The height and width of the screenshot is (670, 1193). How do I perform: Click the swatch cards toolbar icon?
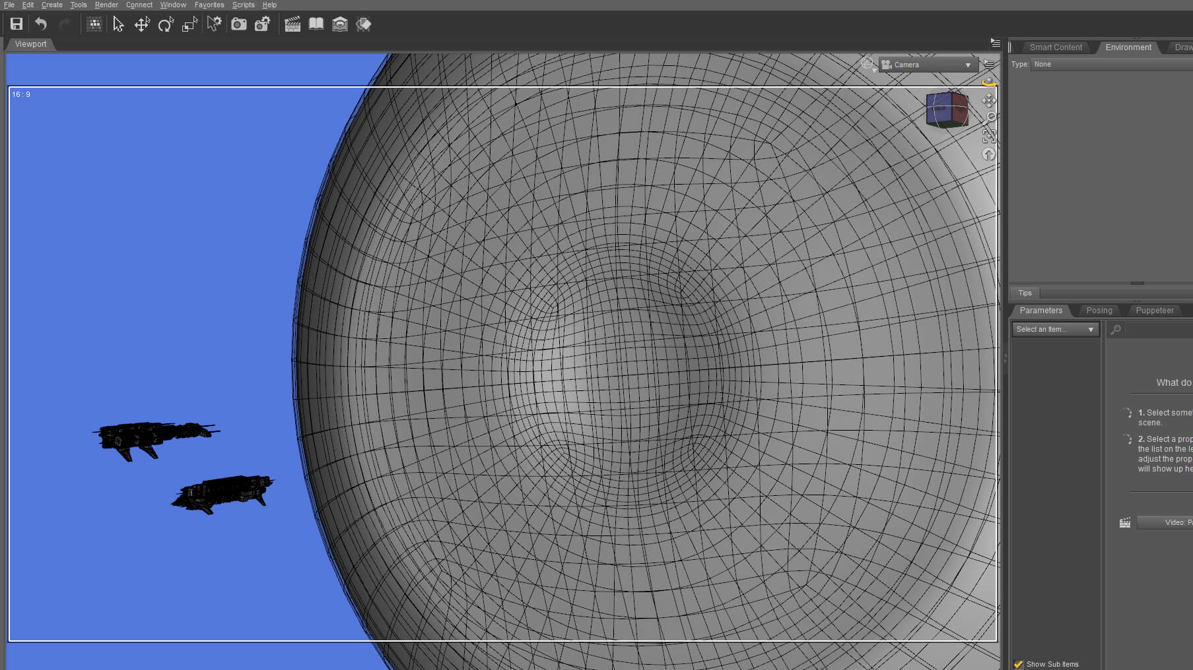(x=364, y=24)
